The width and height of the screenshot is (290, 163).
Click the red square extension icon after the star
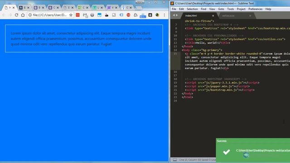(x=77, y=15)
